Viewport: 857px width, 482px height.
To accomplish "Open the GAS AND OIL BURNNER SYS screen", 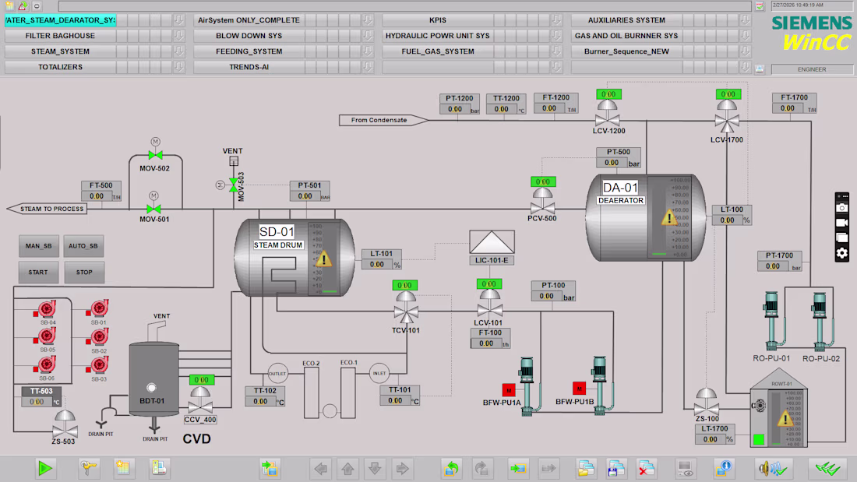I will (626, 36).
